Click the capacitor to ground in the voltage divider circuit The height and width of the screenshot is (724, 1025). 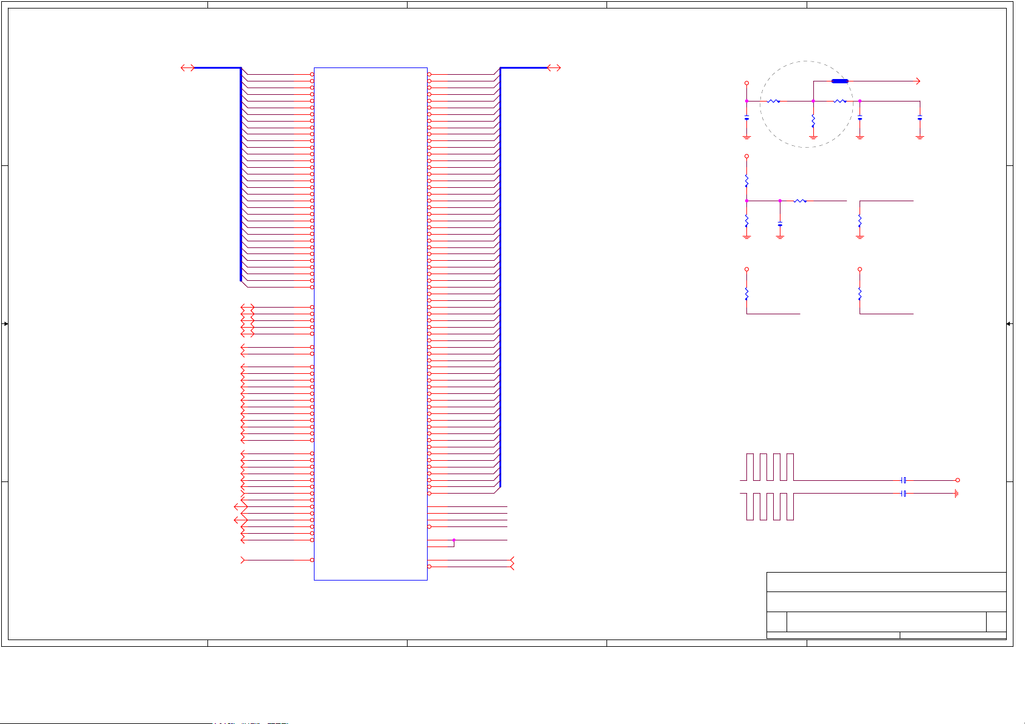tap(780, 225)
